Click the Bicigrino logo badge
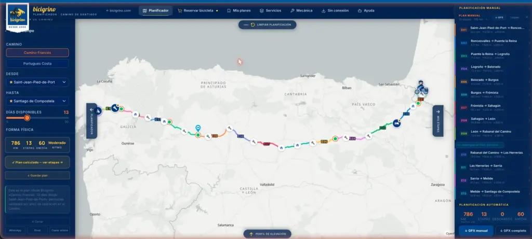The image size is (532, 239). point(18,16)
